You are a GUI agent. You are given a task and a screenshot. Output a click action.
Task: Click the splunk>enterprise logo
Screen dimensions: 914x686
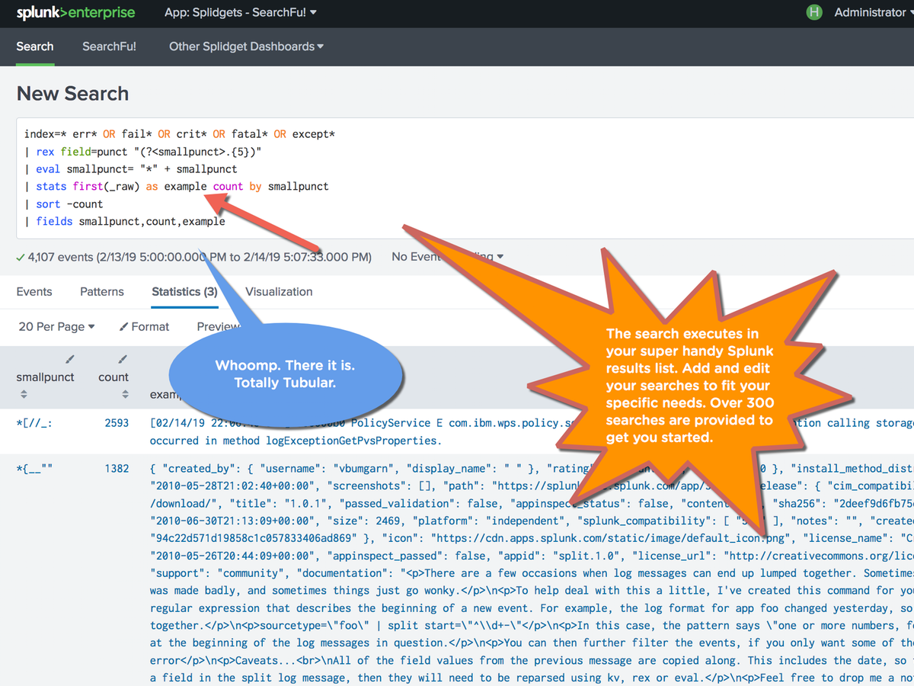[x=75, y=13]
